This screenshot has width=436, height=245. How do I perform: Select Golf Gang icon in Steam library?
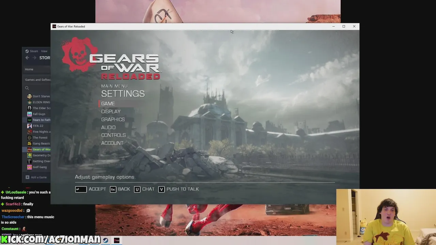30,167
